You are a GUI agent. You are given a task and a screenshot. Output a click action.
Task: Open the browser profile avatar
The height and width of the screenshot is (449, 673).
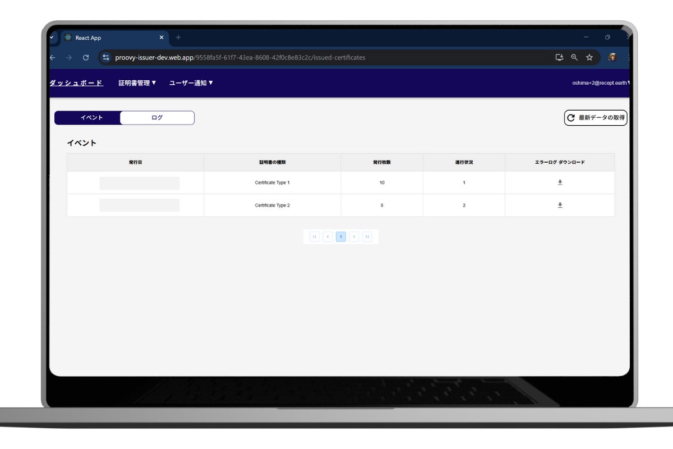[612, 57]
